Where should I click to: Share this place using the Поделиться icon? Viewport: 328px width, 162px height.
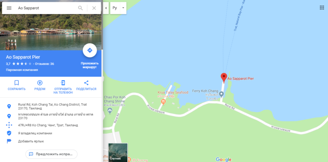(x=86, y=83)
